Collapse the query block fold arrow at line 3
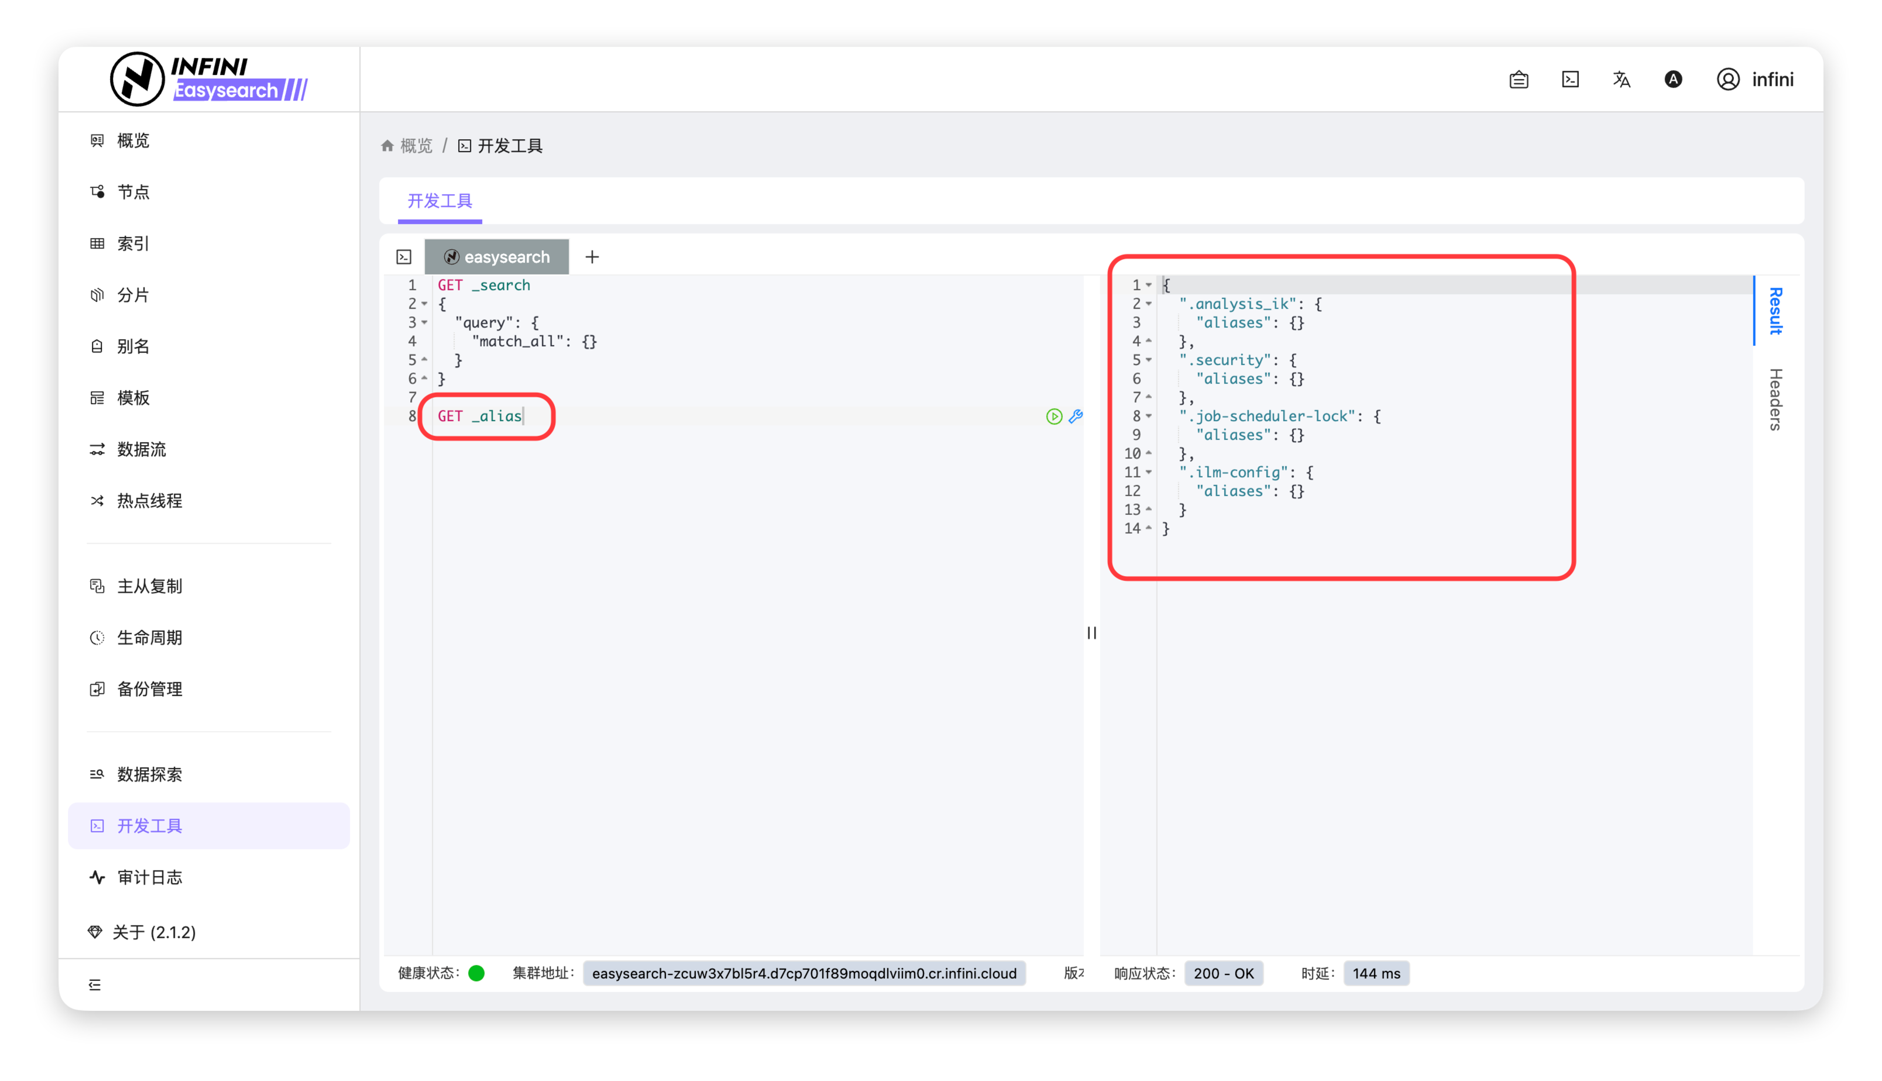This screenshot has width=1882, height=1081. pyautogui.click(x=425, y=323)
